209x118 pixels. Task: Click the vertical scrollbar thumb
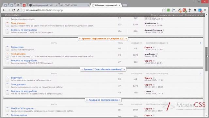click(x=206, y=59)
